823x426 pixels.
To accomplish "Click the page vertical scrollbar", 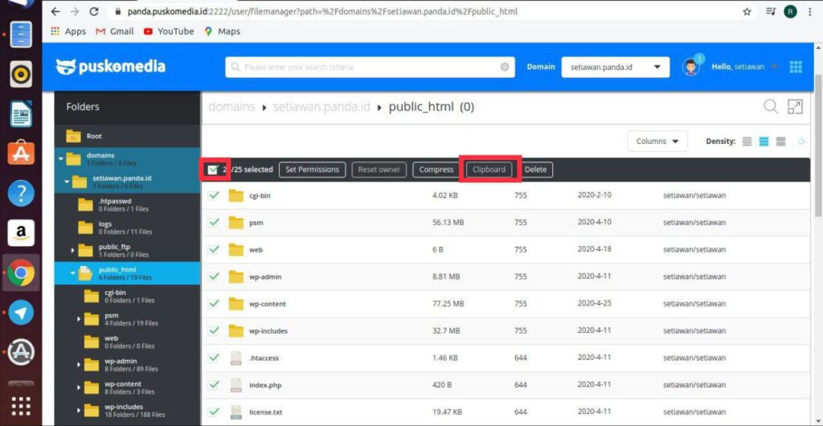I will coord(818,145).
